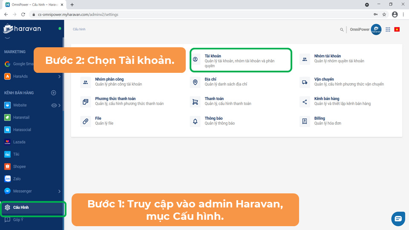Open the Chrome profile icon
The width and height of the screenshot is (409, 230).
coord(395,14)
